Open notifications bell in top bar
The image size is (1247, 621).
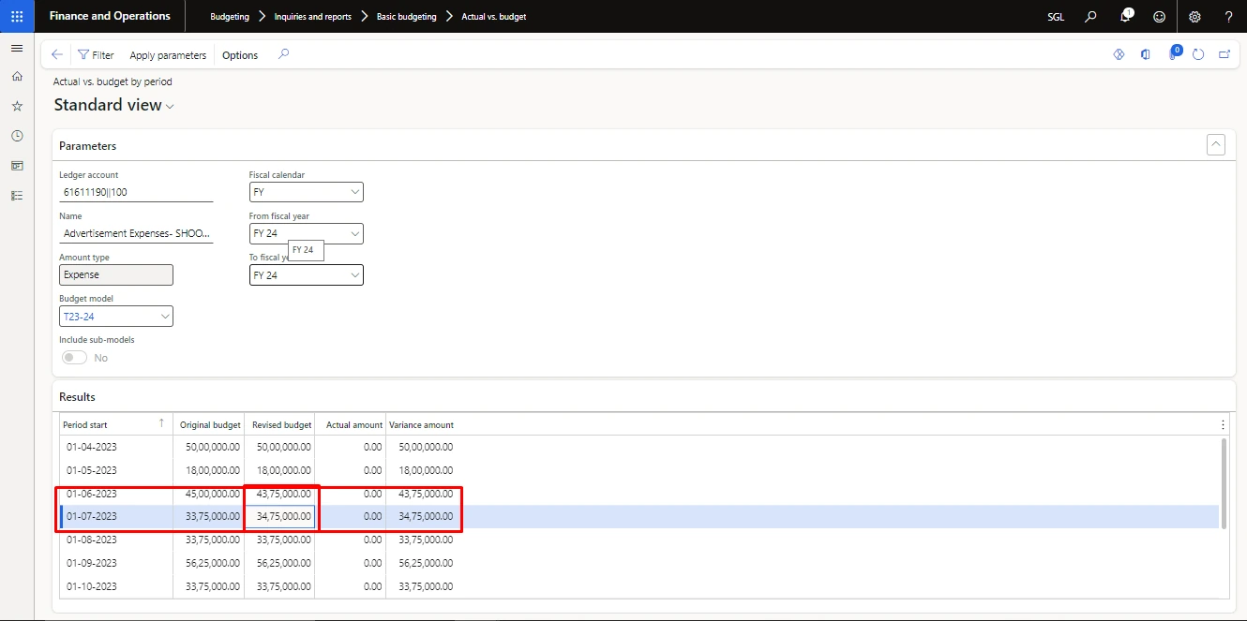pyautogui.click(x=1126, y=16)
